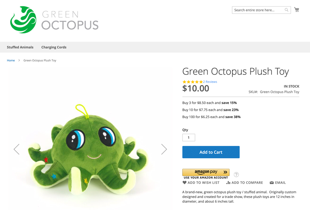Focus the store search field
The image size is (310, 210).
258,10
